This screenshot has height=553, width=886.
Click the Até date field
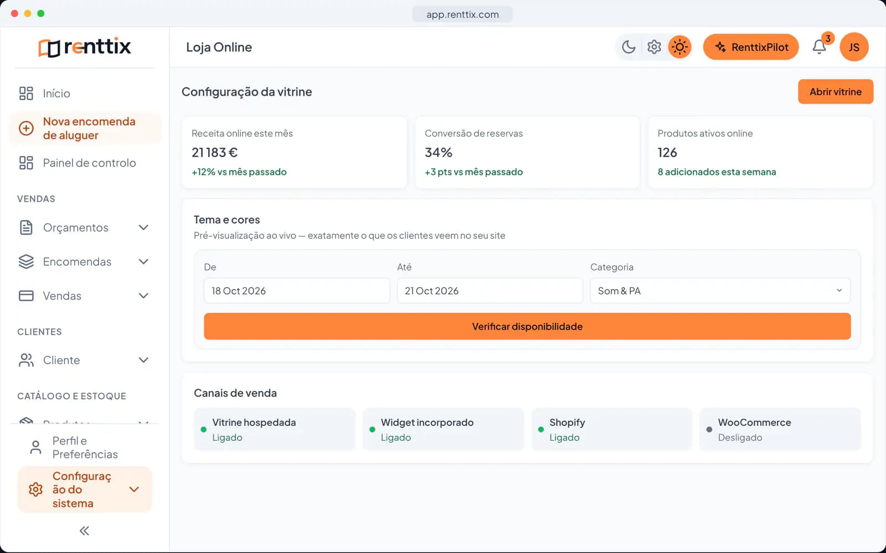[490, 290]
